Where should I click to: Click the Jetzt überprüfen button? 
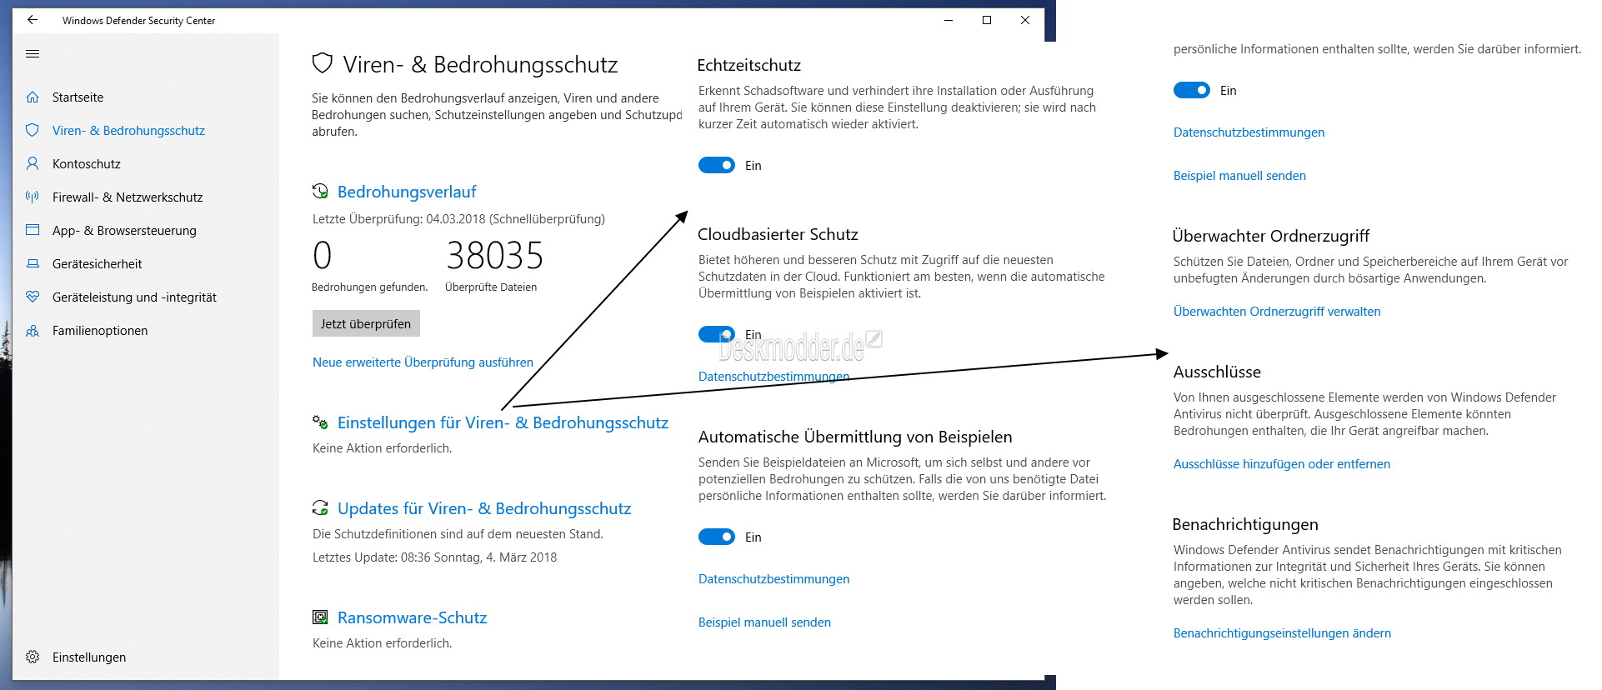coord(366,323)
